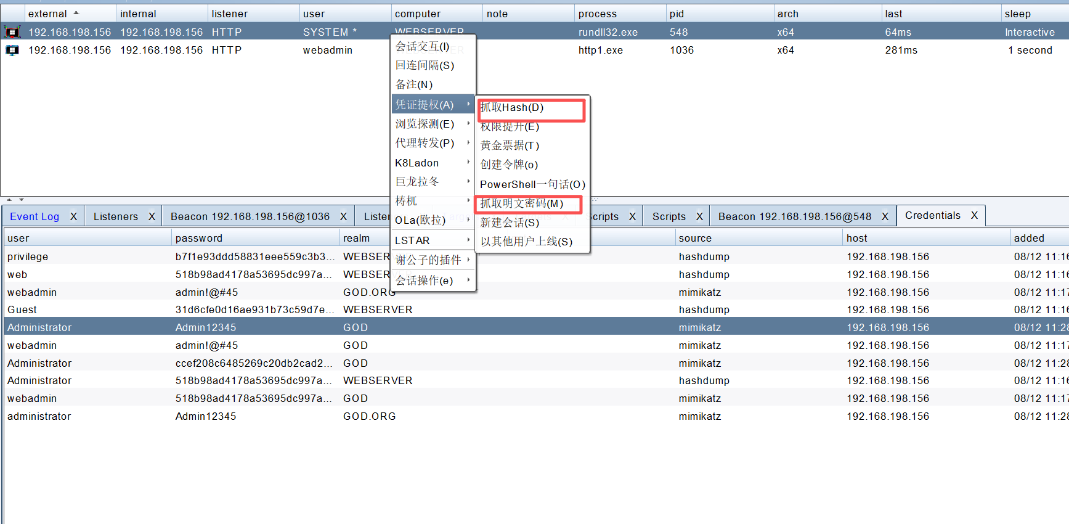The height and width of the screenshot is (524, 1069).
Task: Click the source column header
Action: pos(758,238)
